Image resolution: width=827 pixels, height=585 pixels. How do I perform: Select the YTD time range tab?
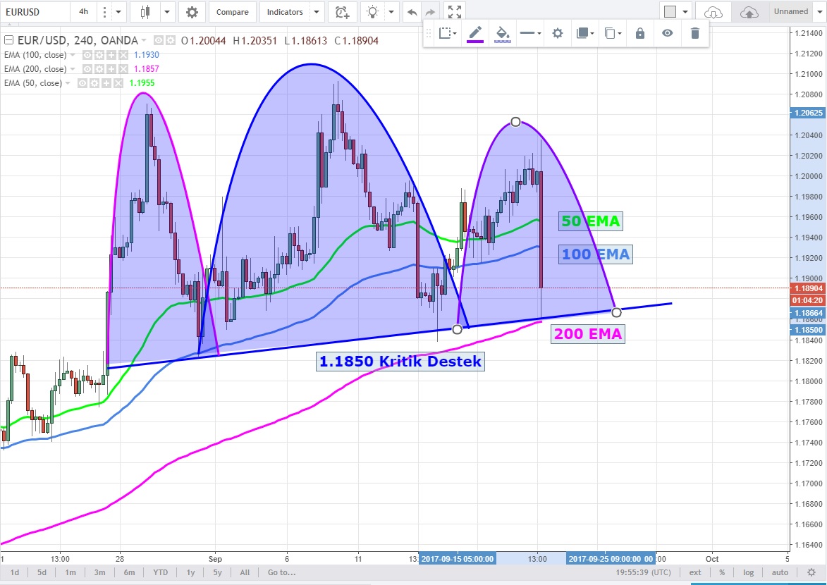[161, 572]
